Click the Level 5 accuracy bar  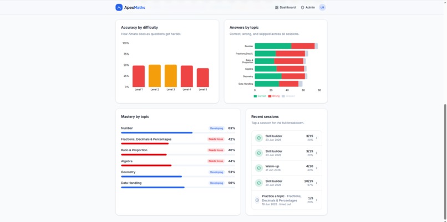(202, 78)
